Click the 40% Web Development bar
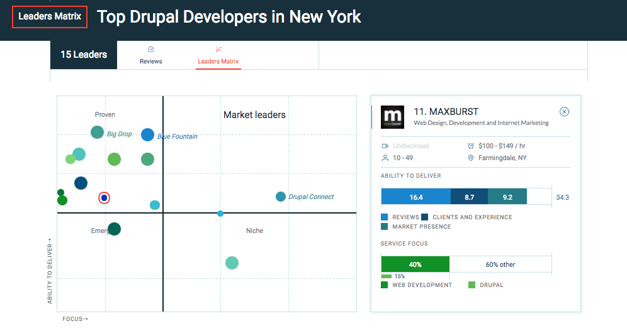The width and height of the screenshot is (627, 331). [x=415, y=264]
